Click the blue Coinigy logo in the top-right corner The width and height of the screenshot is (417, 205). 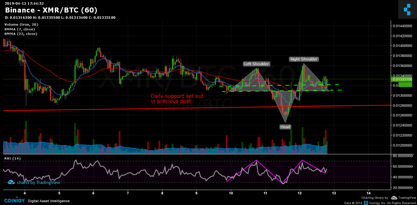[x=407, y=9]
